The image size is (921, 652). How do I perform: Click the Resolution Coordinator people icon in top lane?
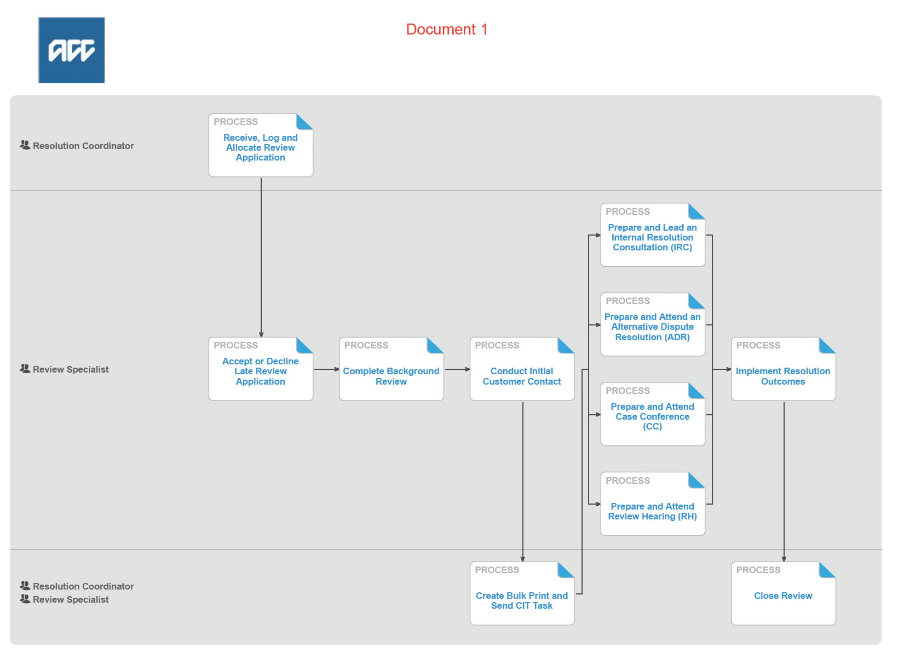25,145
